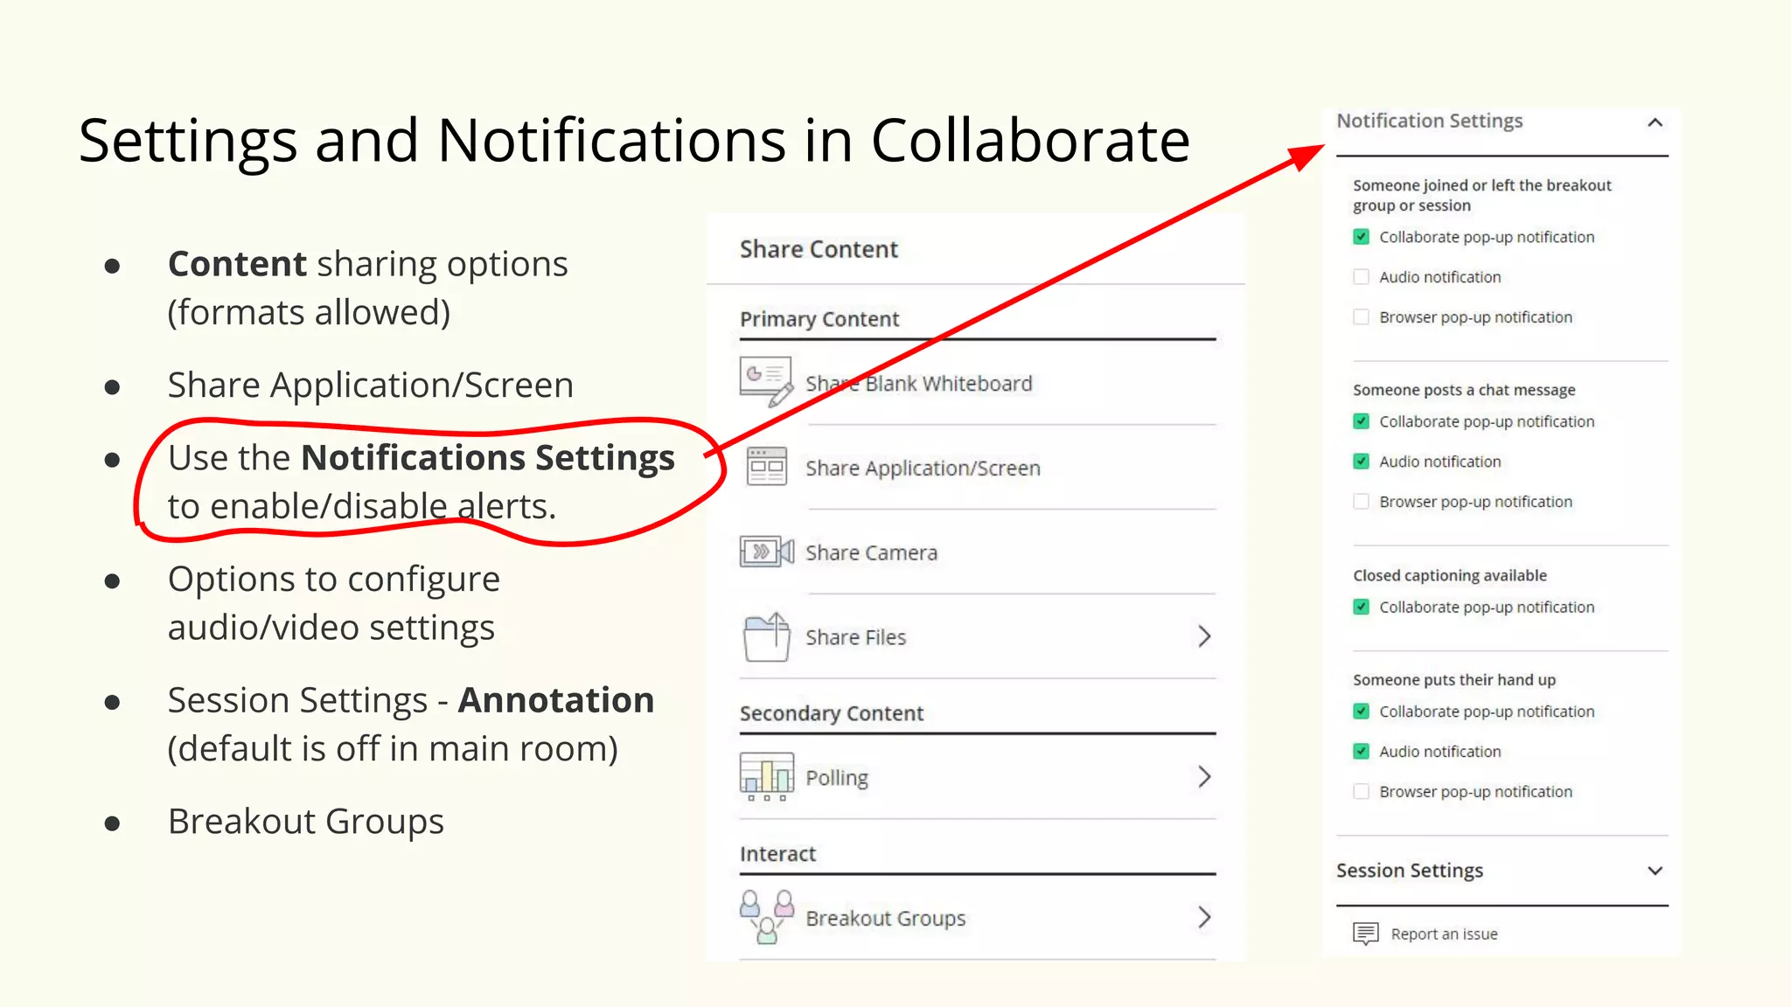Click the Primary Content section heading
Viewport: 1791px width, 1007px height.
point(819,319)
